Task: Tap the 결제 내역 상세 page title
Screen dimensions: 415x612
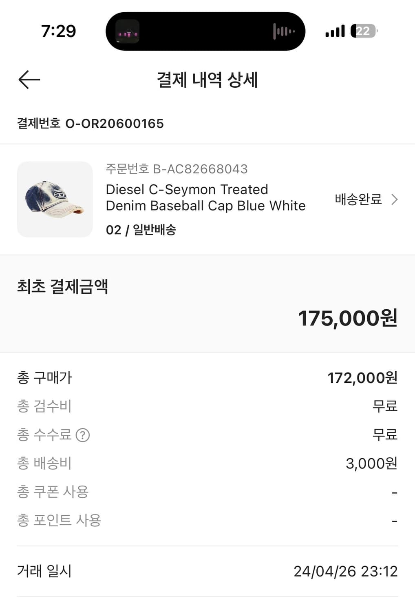Action: click(x=207, y=80)
